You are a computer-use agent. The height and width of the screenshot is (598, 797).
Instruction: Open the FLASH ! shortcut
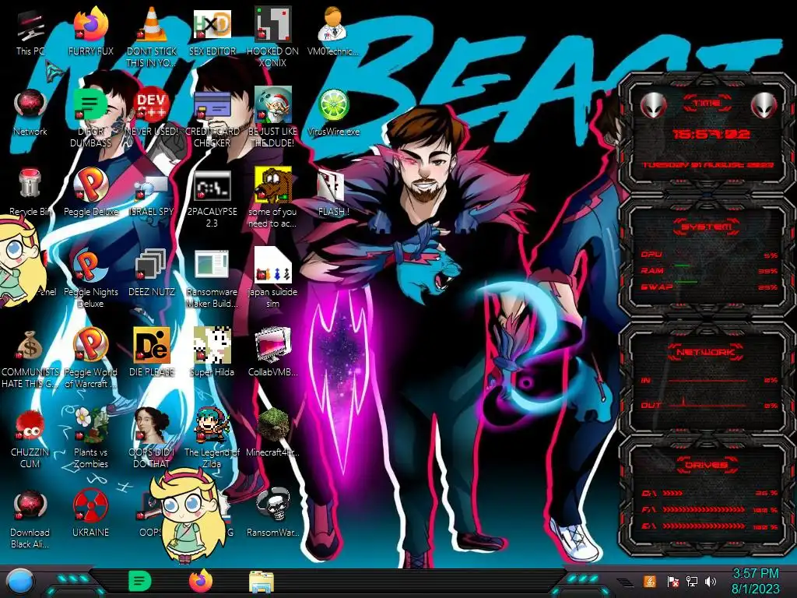[333, 192]
